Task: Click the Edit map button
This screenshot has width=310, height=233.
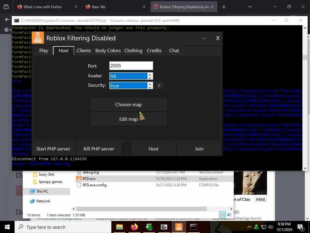Action: [128, 119]
